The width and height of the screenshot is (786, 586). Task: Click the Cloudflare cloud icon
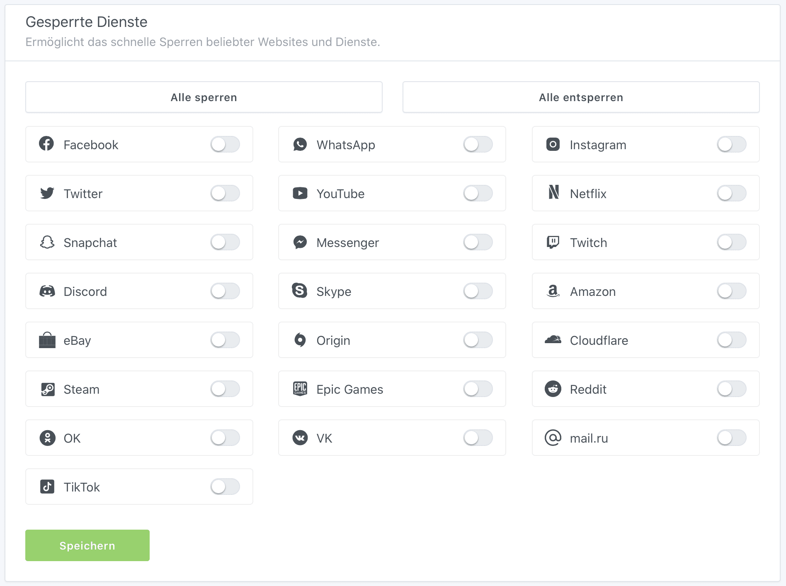(x=553, y=340)
